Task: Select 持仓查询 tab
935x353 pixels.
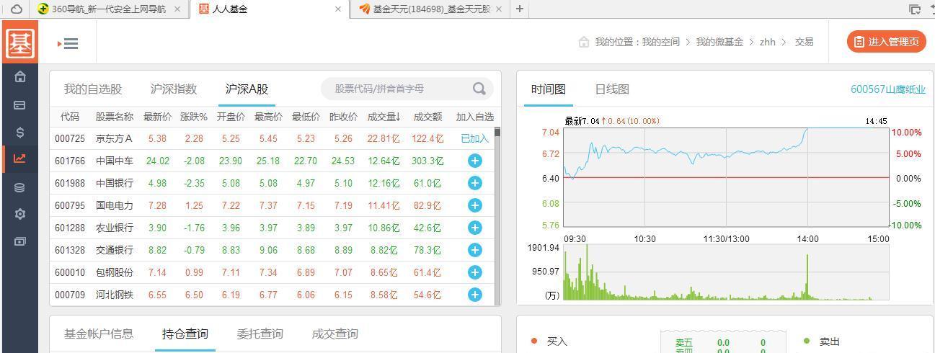Action: click(185, 334)
